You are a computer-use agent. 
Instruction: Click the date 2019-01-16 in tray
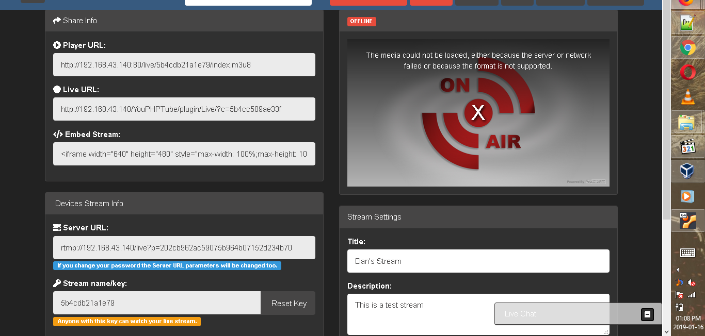[688, 327]
